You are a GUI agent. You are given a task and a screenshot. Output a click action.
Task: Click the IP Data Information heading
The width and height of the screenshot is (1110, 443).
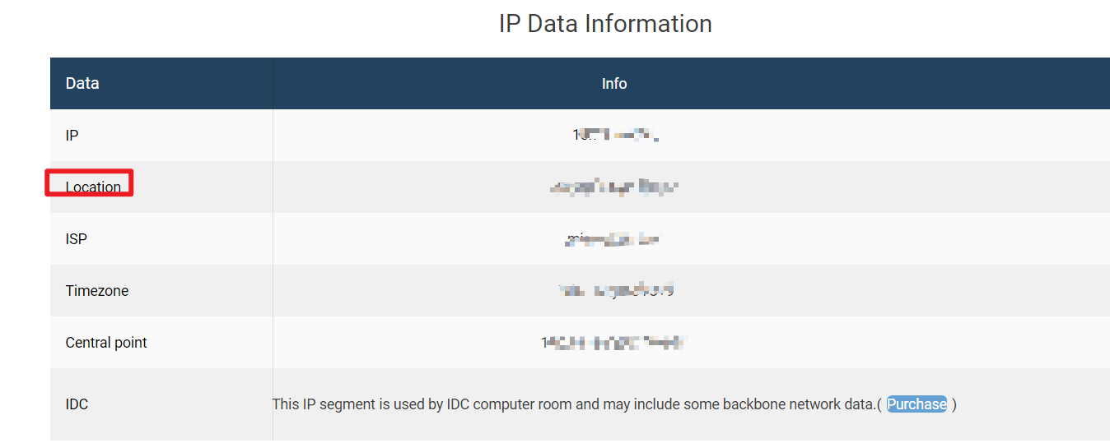tap(605, 24)
